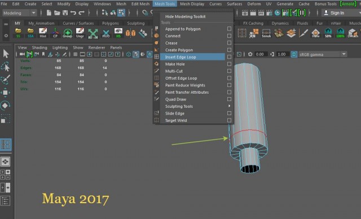This screenshot has width=361, height=219.
Task: Click the Save Scene floppy icon
Action: (65, 13)
